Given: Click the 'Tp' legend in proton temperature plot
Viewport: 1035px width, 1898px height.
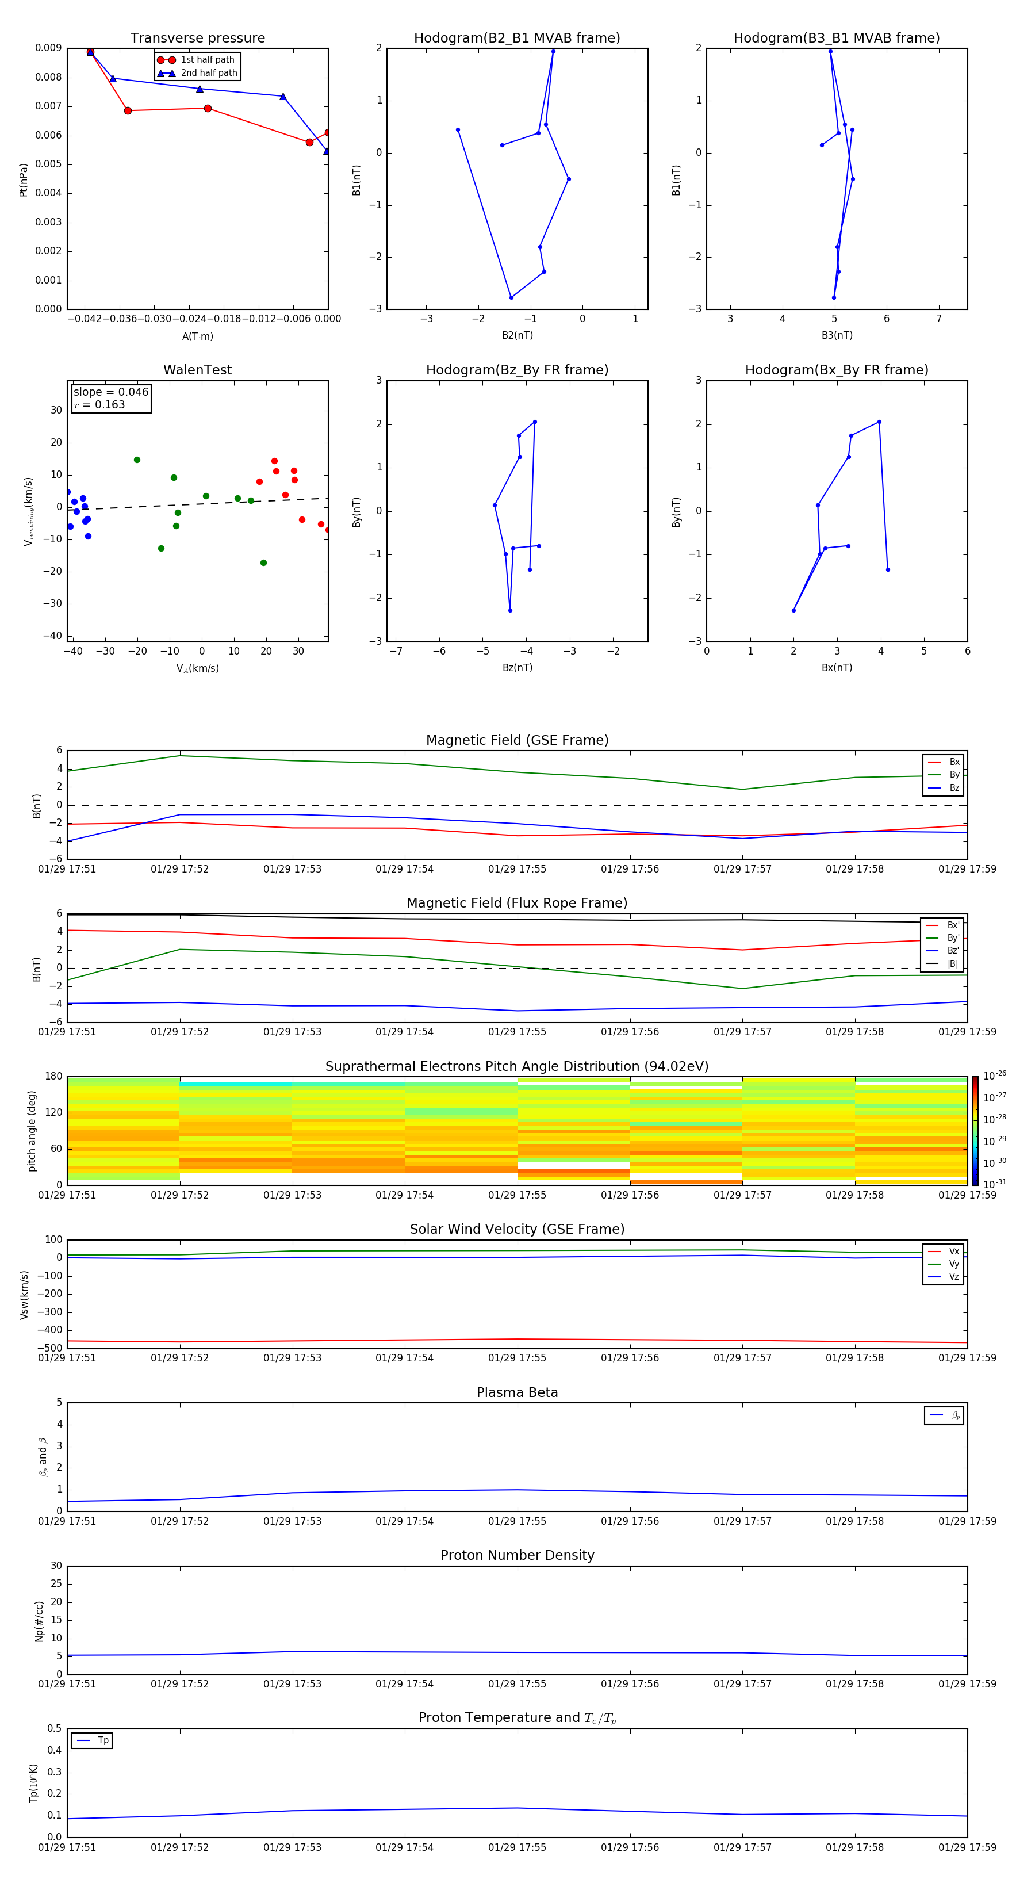Looking at the screenshot, I should click(92, 1740).
